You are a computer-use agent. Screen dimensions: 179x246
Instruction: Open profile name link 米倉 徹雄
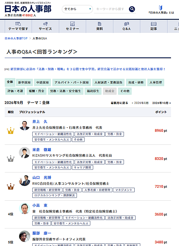pyautogui.click(x=42, y=150)
